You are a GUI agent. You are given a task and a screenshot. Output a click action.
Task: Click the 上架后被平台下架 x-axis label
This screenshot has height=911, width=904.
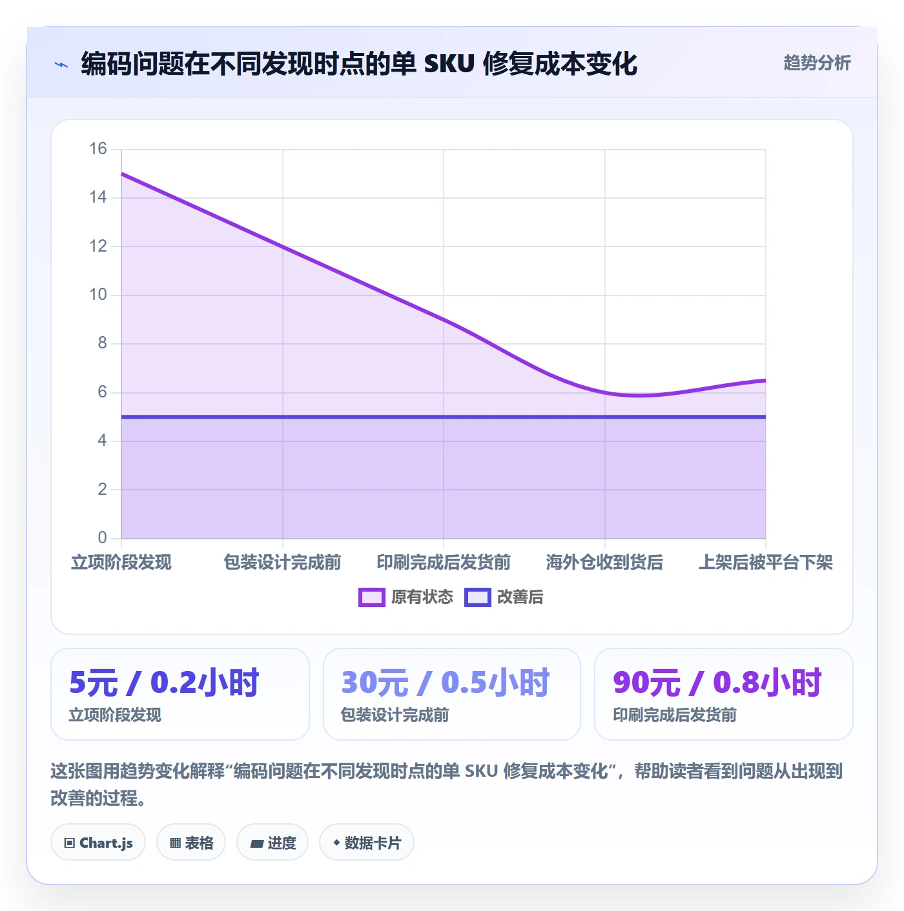coord(766,563)
